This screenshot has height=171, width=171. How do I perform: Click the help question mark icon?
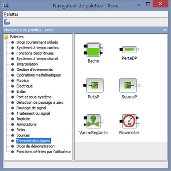point(165,30)
